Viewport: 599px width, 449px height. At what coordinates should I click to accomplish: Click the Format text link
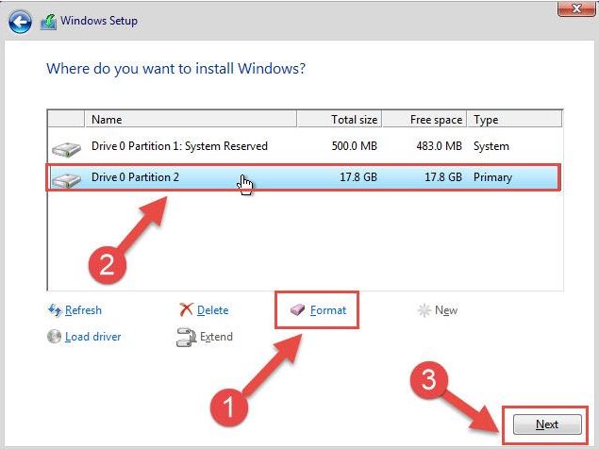coord(328,310)
